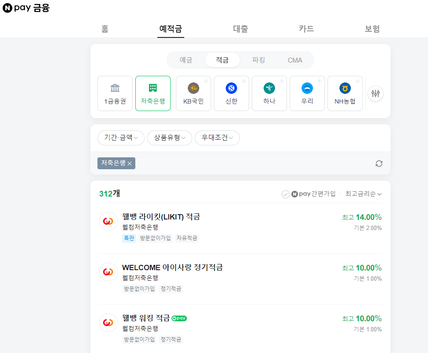The width and height of the screenshot is (428, 353).
Task: Click the 웰컴저축은행 logo next to 라이킷 적금
Action: [108, 221]
